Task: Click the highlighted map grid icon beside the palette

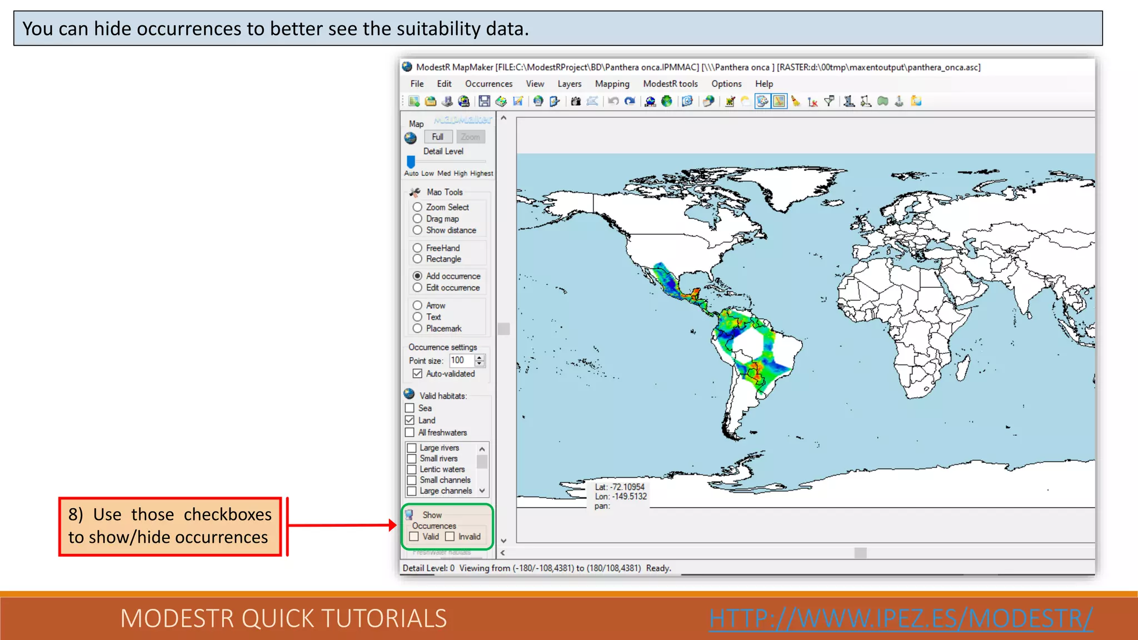Action: 780,101
